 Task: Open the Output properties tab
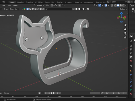point(131,49)
